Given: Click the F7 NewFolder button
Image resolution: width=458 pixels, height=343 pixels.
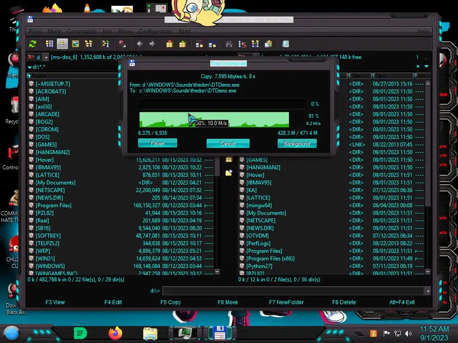Looking at the screenshot, I should pos(286,302).
